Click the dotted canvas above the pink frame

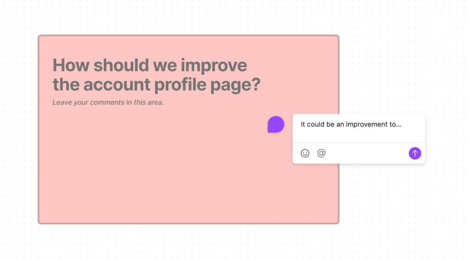pos(188,17)
